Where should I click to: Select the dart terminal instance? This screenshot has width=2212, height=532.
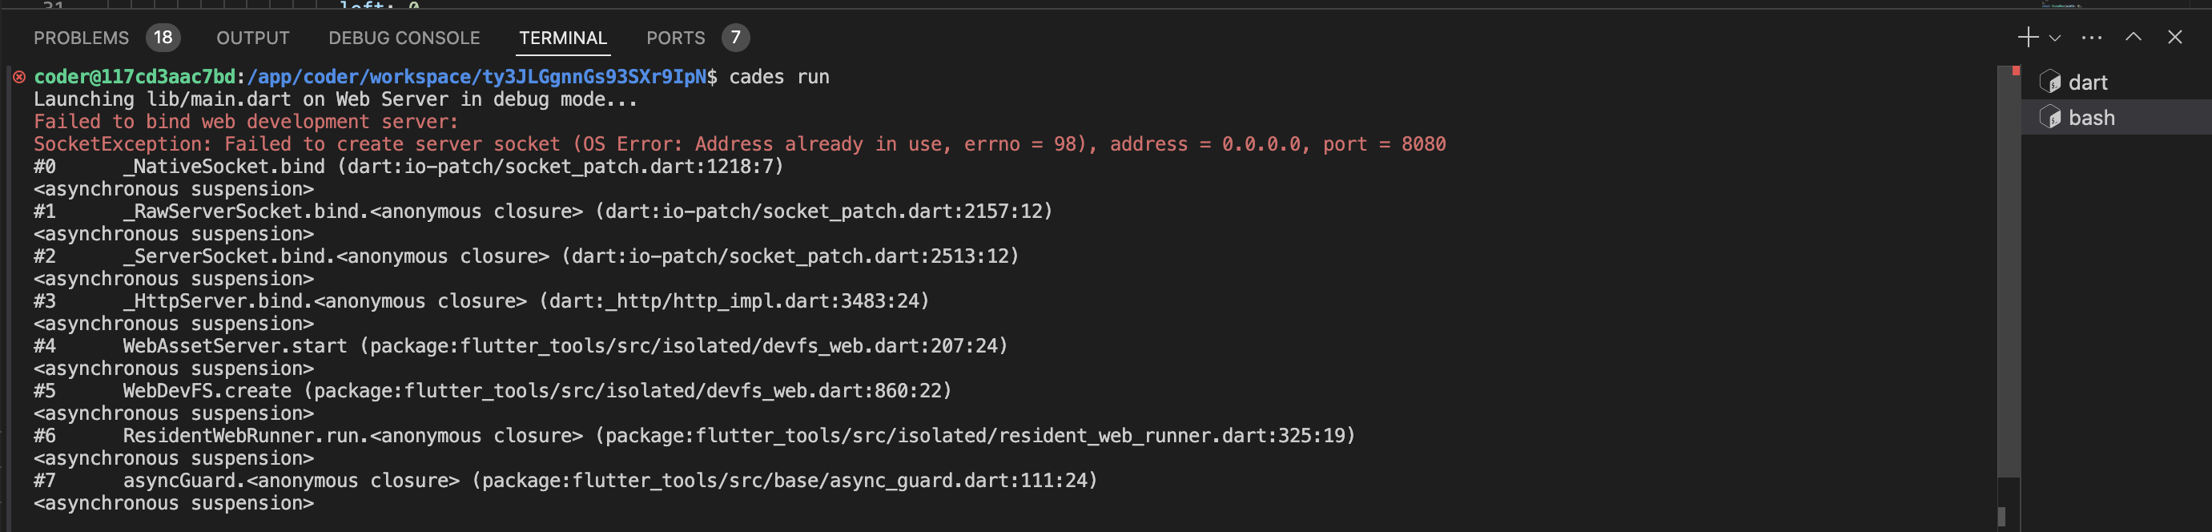pos(2116,83)
